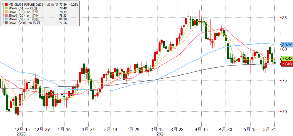The image size is (293, 136).
Task: Click the '4月 15' date axis label
Action: (x=201, y=129)
